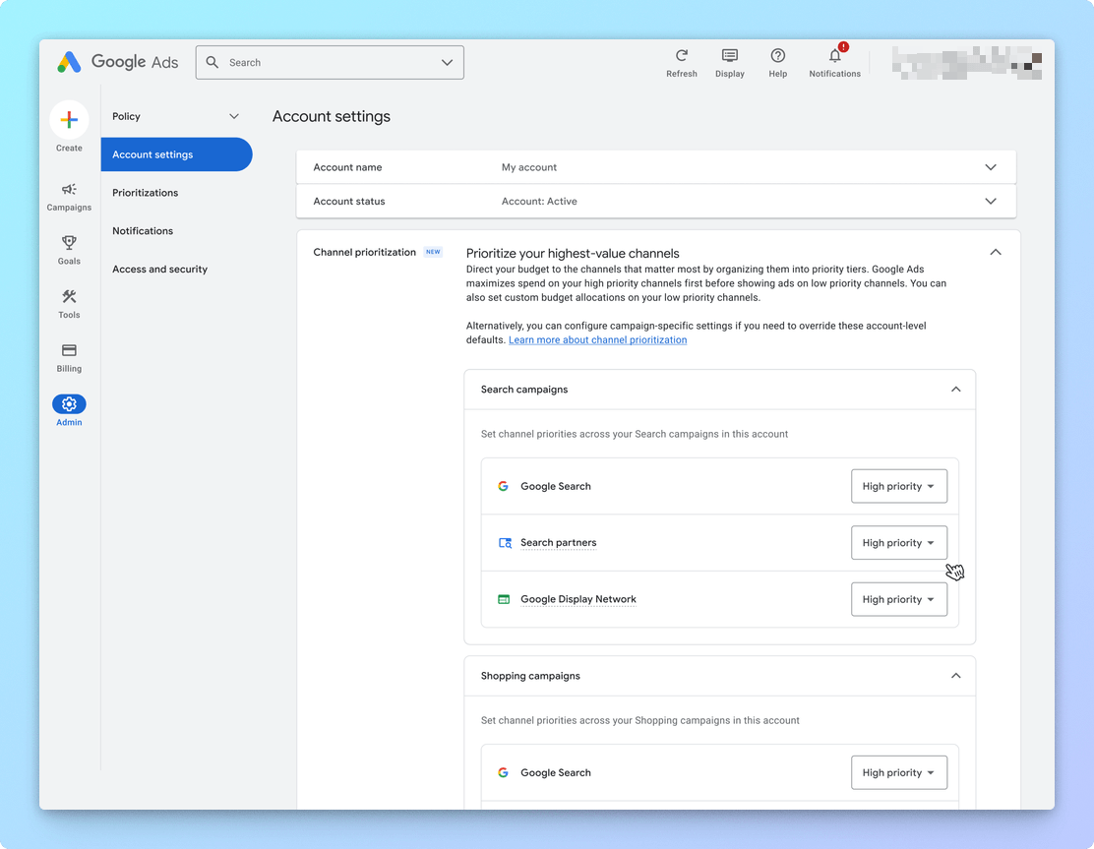Click the Google G icon in Shopping campaigns
Viewport: 1094px width, 849px height.
503,772
